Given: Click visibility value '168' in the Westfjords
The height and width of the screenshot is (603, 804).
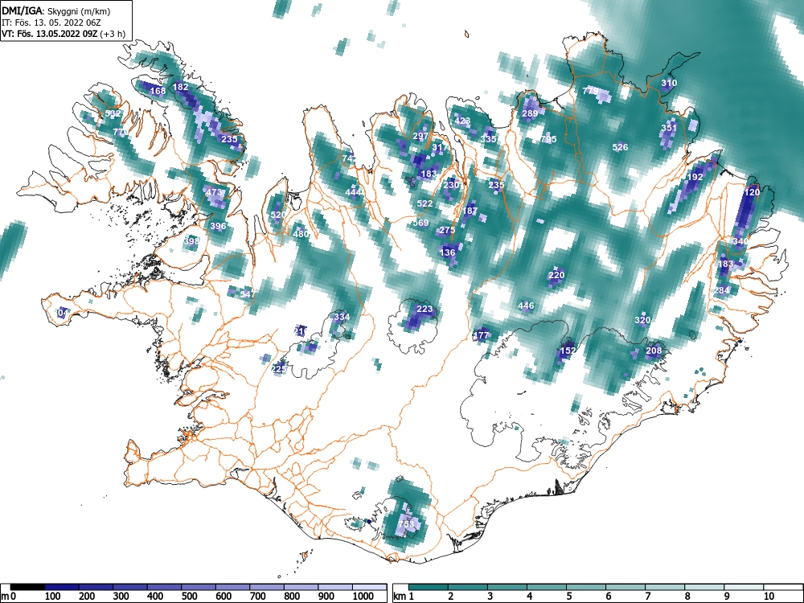Looking at the screenshot, I should [x=158, y=92].
